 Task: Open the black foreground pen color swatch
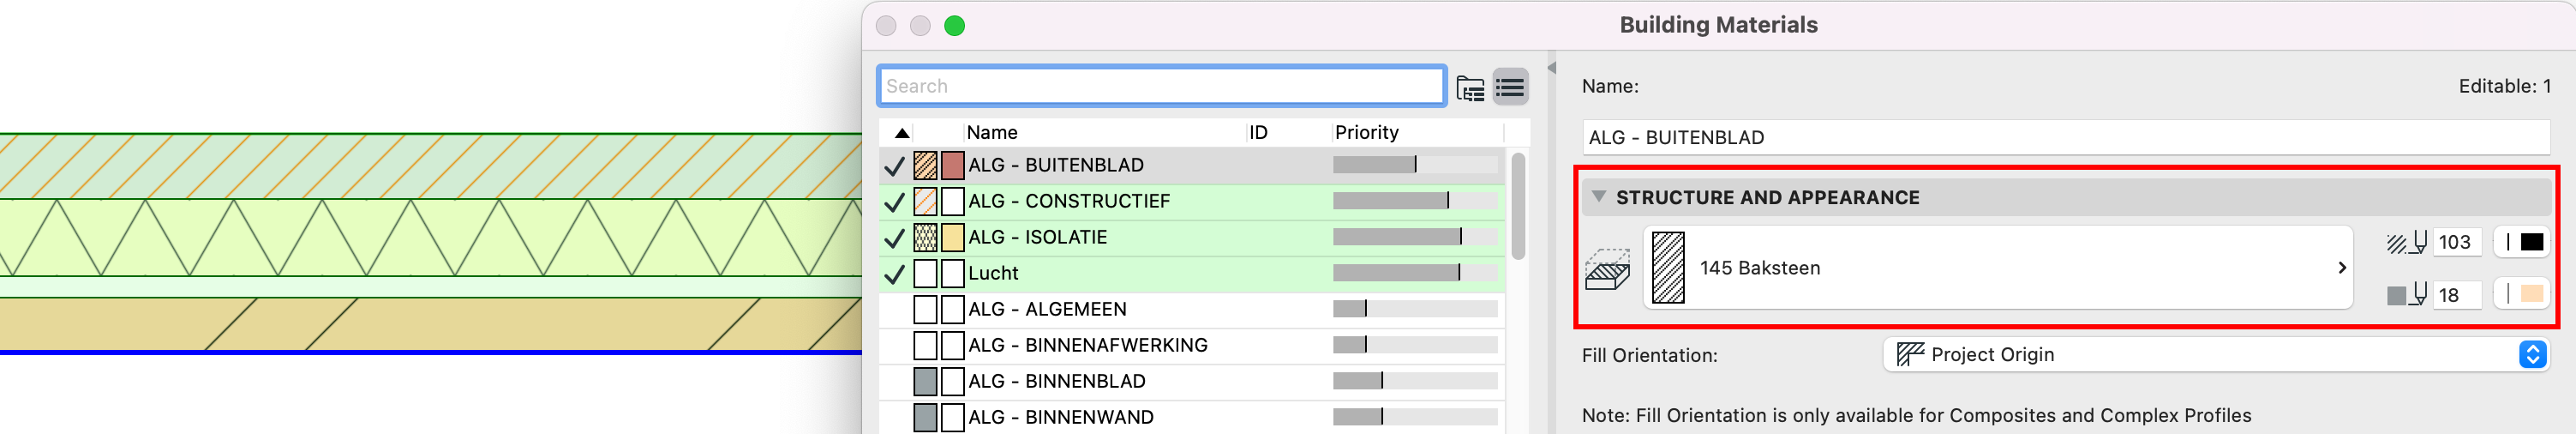(2530, 242)
